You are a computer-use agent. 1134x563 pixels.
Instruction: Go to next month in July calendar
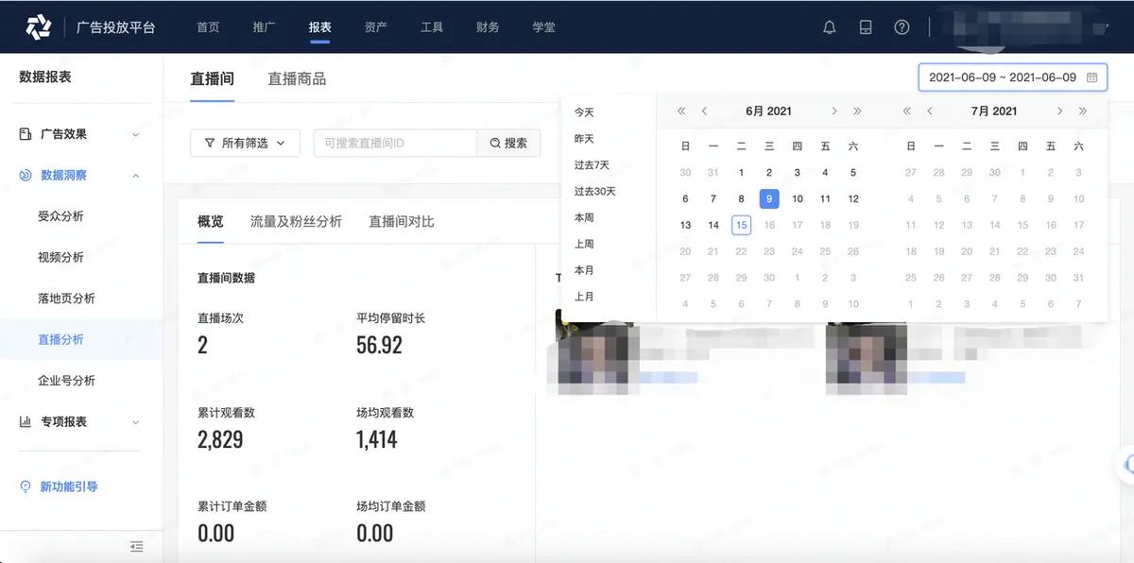(x=1059, y=111)
